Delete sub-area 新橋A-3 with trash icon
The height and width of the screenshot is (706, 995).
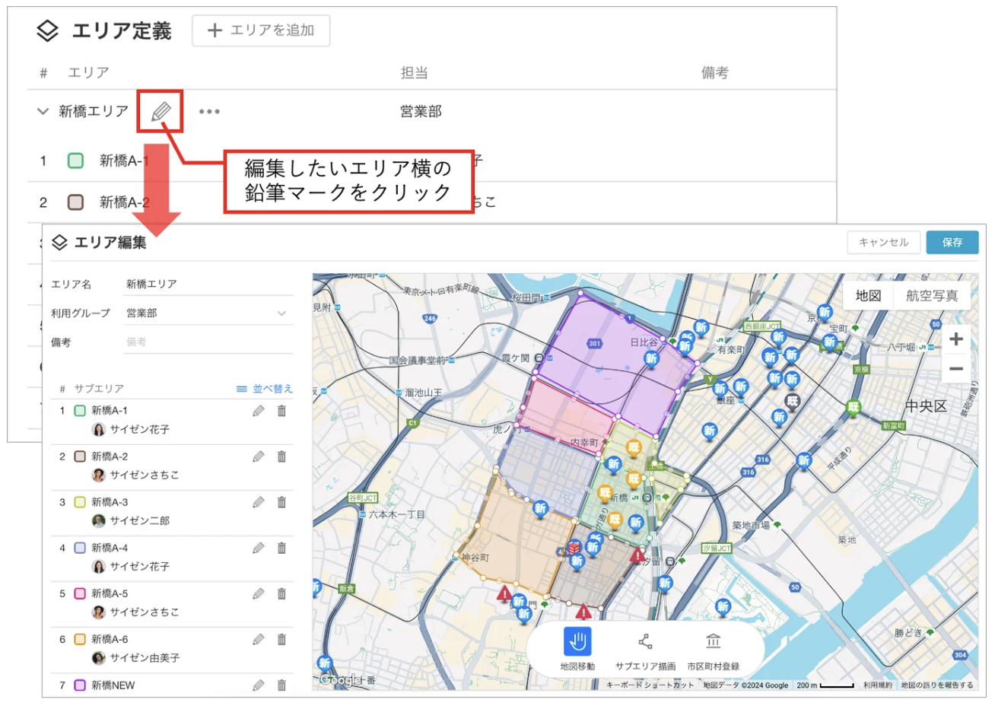[x=281, y=502]
